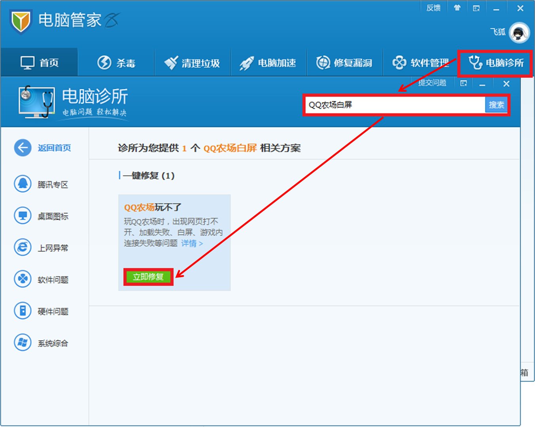
Task: Click the 提交问题 link
Action: tap(432, 83)
